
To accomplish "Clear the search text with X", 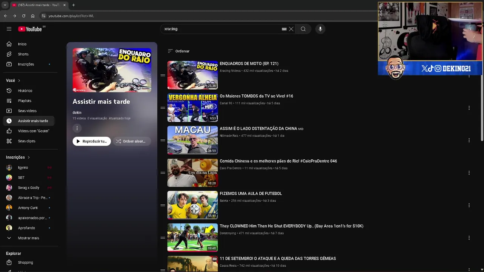I will pos(291,29).
